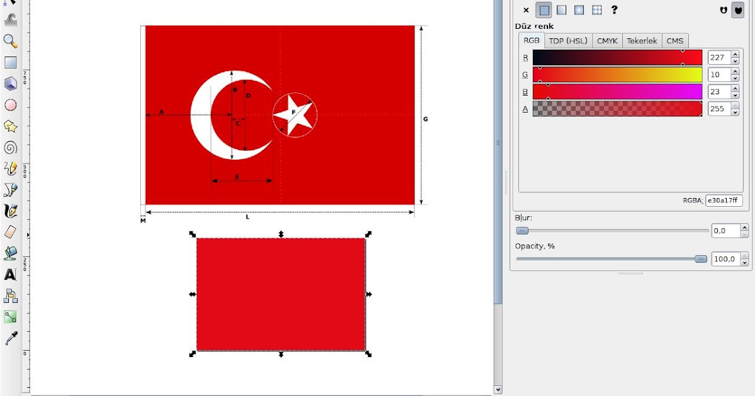Switch to the TDP (HSL) tab
Viewport: 755px width, 396px height.
568,40
